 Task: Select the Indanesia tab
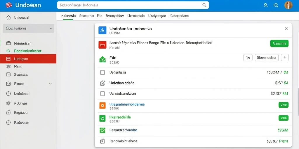68,16
